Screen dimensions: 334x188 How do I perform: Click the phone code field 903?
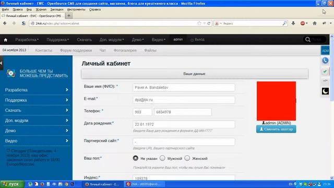coord(142,112)
